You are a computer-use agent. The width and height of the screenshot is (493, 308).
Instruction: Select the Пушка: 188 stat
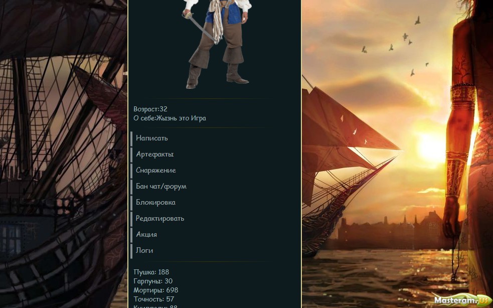151,272
